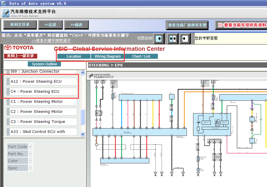
Task: Select C3 : Power Steering Torque item
Action: pos(42,121)
